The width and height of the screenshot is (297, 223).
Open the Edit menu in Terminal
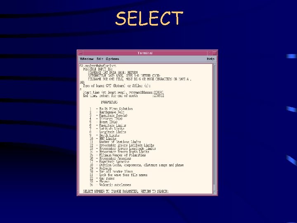pyautogui.click(x=100, y=59)
